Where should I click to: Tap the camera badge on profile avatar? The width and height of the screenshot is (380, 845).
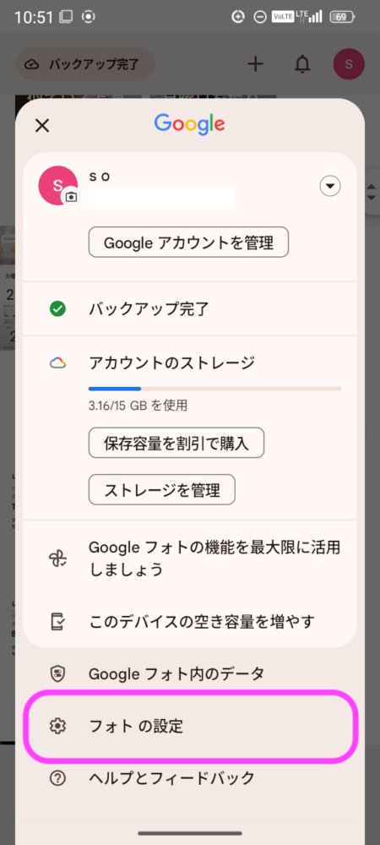[x=71, y=197]
